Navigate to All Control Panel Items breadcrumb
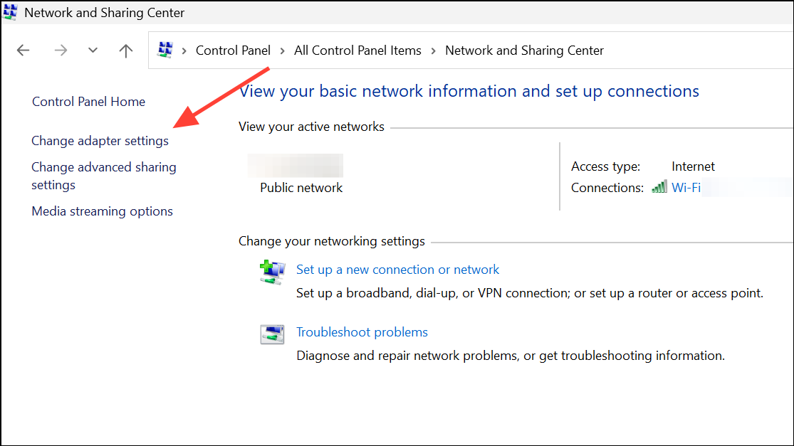The width and height of the screenshot is (794, 446). click(x=357, y=50)
